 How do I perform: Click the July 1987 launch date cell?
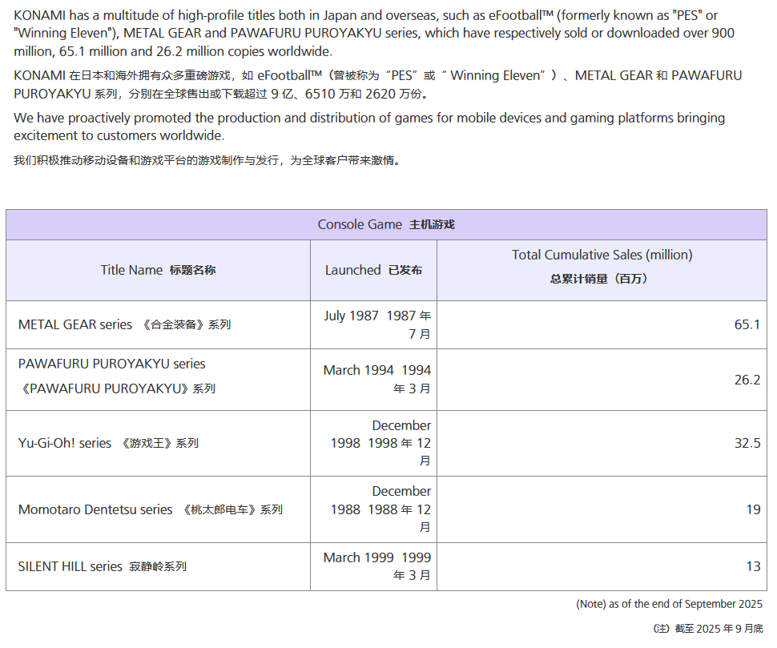tap(376, 324)
